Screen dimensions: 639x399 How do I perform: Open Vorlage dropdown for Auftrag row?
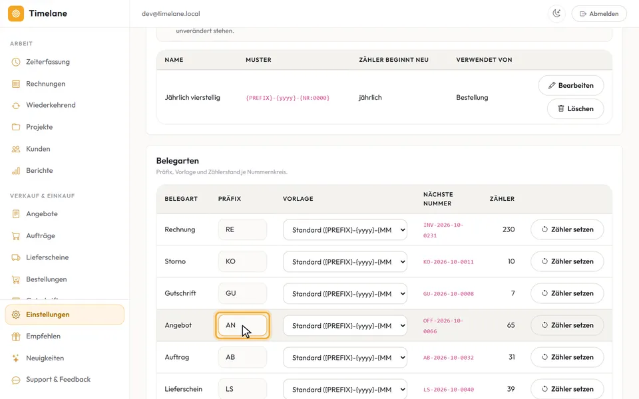[x=345, y=358]
